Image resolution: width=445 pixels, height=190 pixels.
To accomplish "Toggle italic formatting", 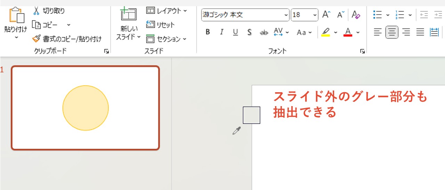I will 221,32.
